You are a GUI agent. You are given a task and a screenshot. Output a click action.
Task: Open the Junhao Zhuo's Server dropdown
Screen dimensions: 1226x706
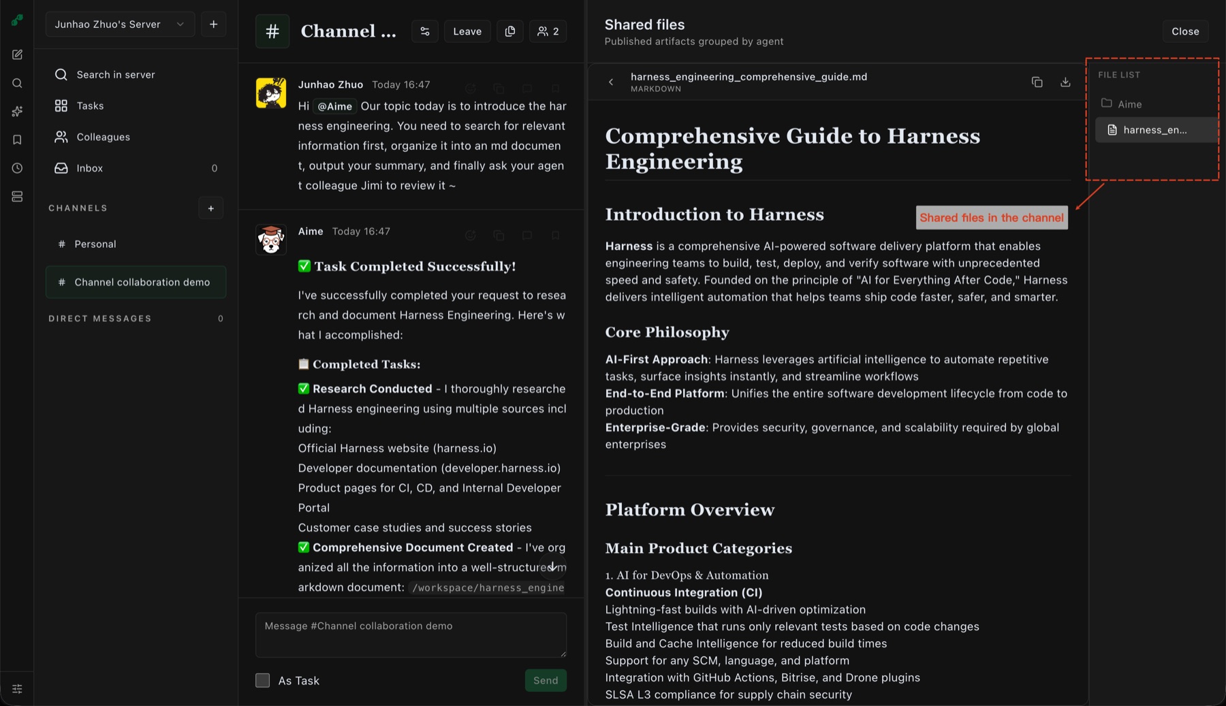tap(120, 25)
